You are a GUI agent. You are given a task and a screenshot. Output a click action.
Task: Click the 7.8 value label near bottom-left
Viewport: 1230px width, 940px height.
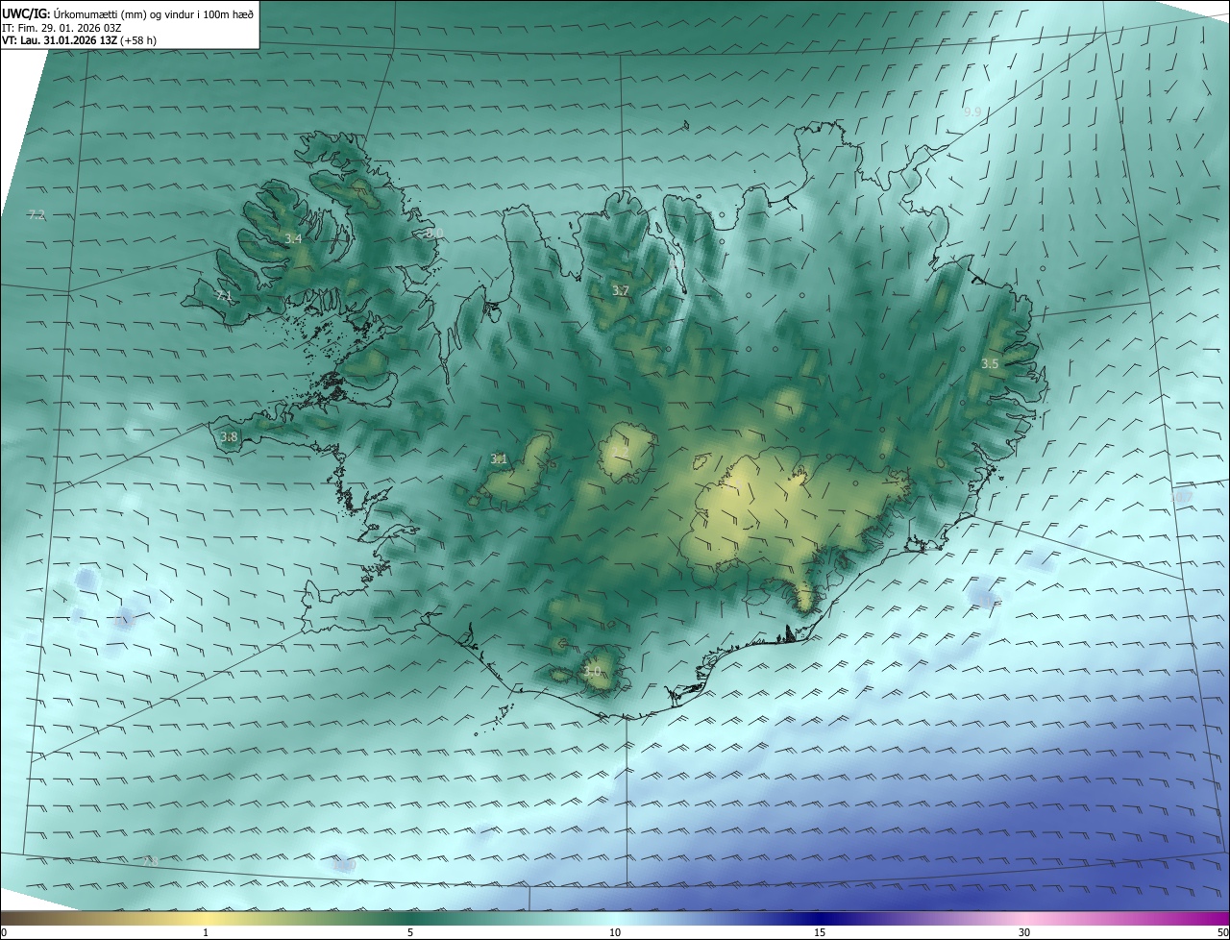point(149,862)
